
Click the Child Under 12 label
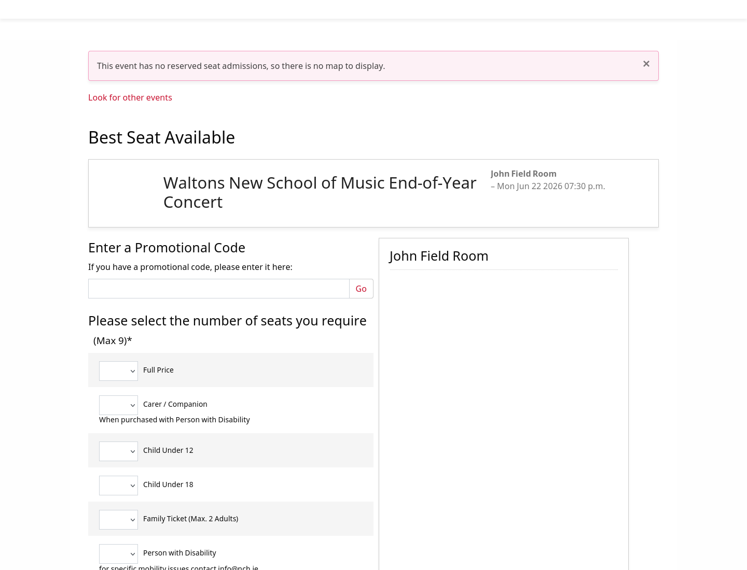[x=168, y=450]
